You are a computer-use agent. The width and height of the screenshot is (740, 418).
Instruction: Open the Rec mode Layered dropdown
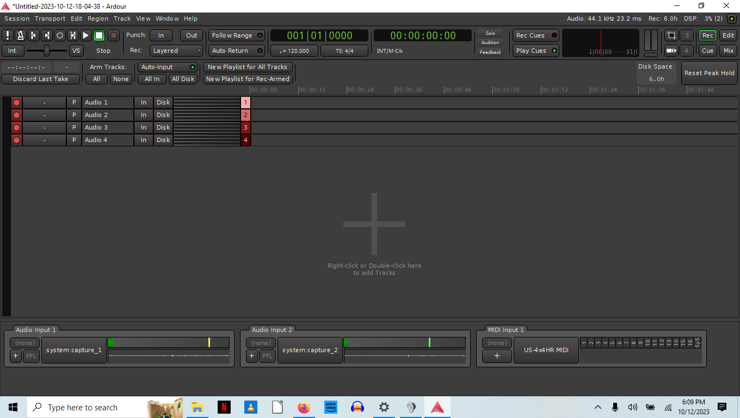click(177, 51)
